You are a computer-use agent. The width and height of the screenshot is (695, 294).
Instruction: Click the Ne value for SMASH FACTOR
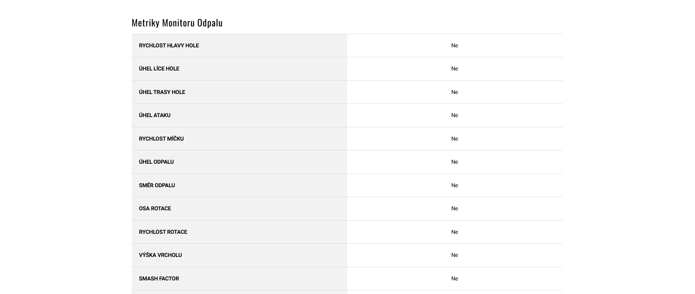pos(455,279)
